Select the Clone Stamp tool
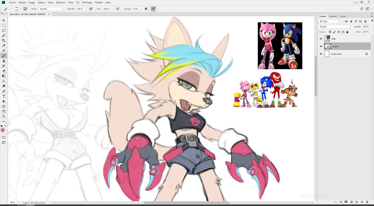 point(4,61)
